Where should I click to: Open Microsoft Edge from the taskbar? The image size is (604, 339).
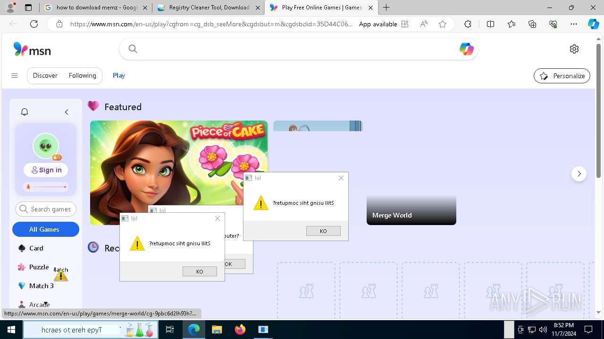click(x=193, y=330)
